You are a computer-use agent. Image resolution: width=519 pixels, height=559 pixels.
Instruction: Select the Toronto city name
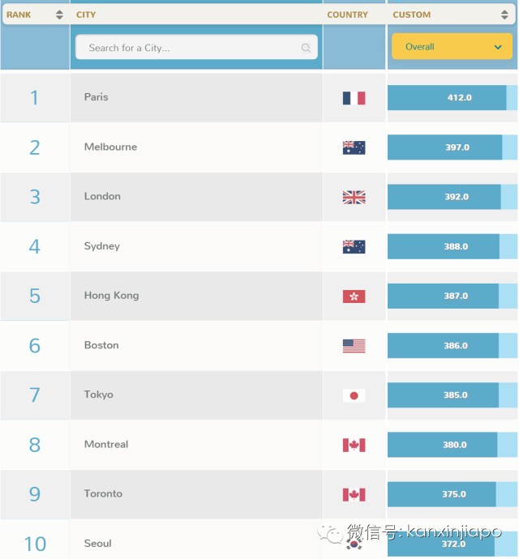[103, 493]
